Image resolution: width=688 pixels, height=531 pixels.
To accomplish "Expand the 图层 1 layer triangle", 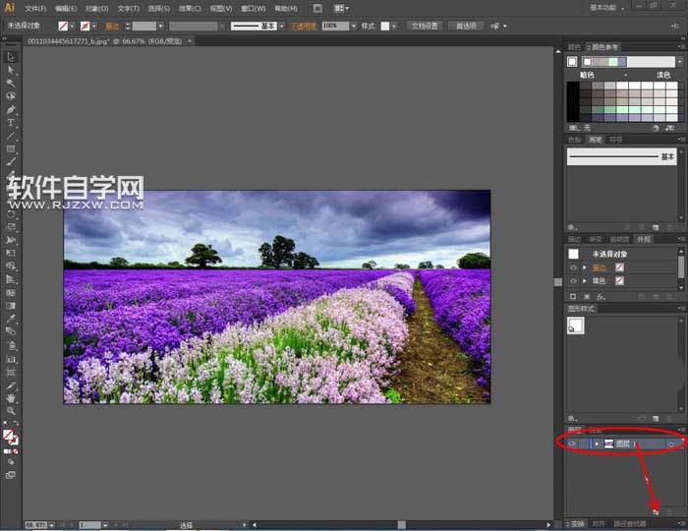I will [x=597, y=443].
